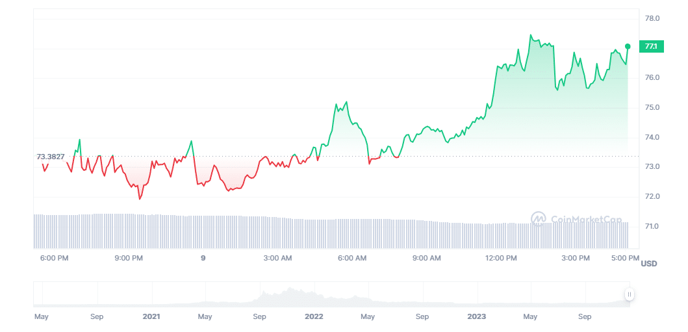Click the 71.0 price axis label
The height and width of the screenshot is (332, 688).
652,227
